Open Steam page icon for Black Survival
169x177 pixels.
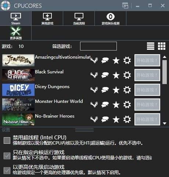[94, 75]
